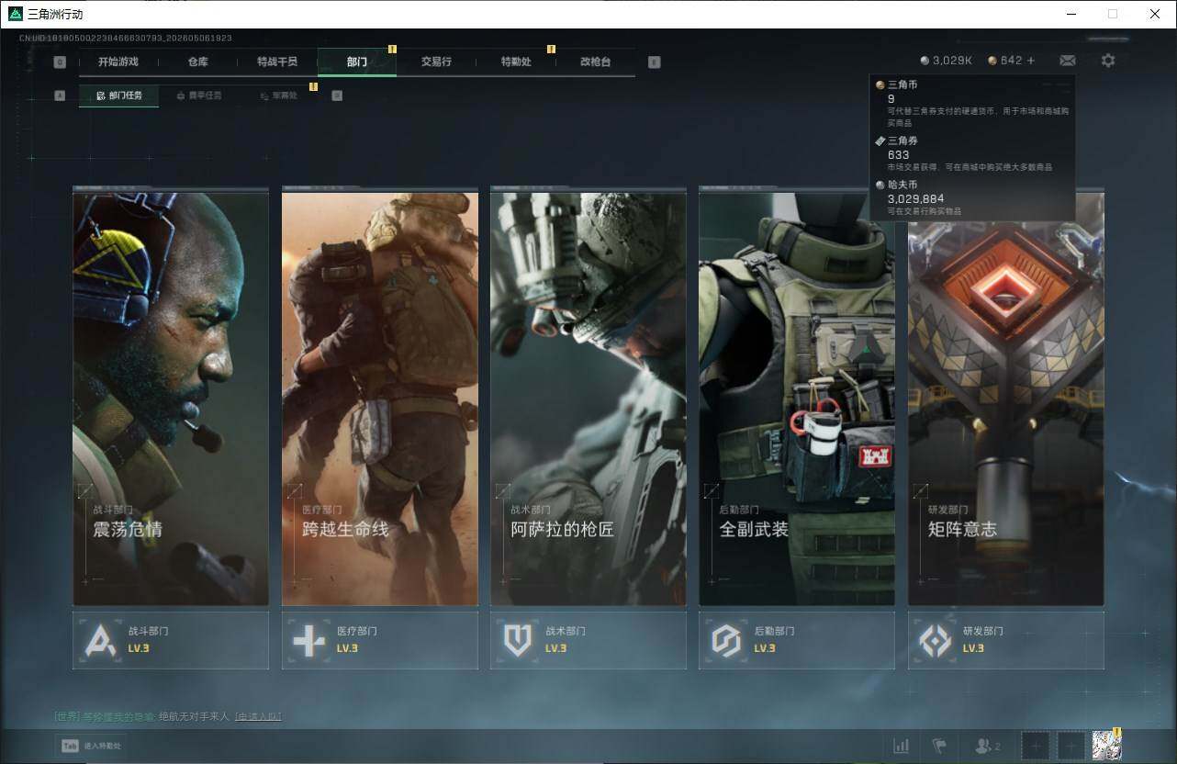Click the 三角券 ticket icon in tooltip
The height and width of the screenshot is (764, 1177).
point(880,140)
